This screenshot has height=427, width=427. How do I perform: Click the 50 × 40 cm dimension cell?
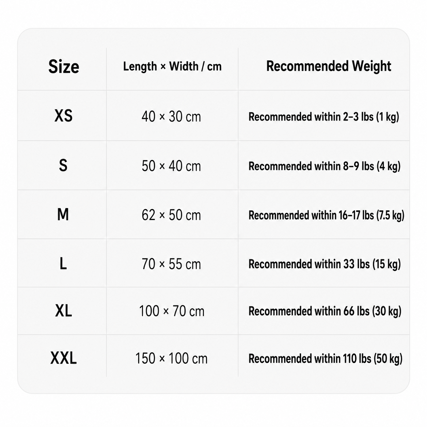171,166
